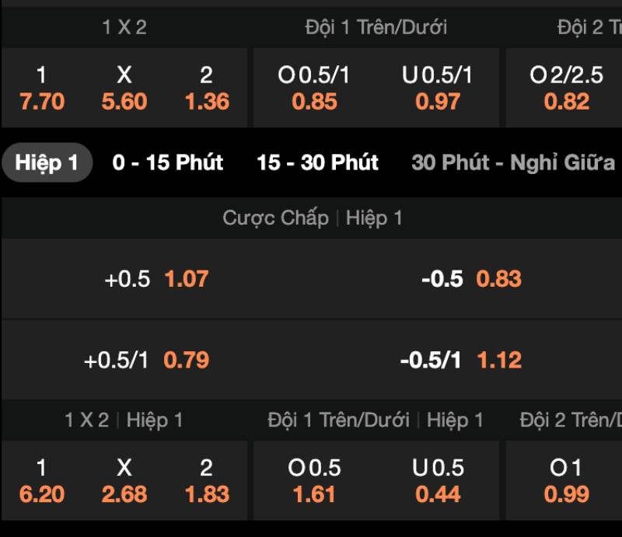
Task: Select first-half draw at odds 2.68
Action: coord(124,481)
